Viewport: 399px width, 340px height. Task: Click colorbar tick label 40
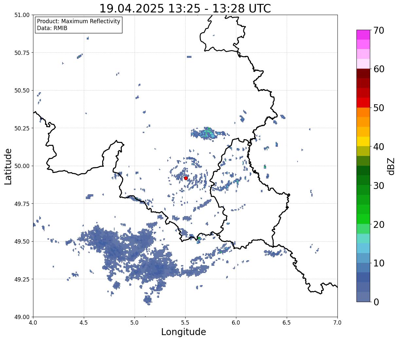378,147
